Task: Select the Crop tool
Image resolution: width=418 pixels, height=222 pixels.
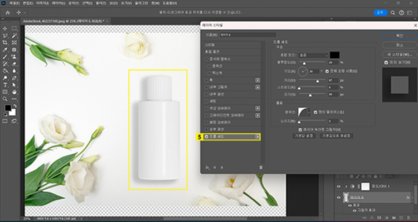Action: [x=5, y=42]
